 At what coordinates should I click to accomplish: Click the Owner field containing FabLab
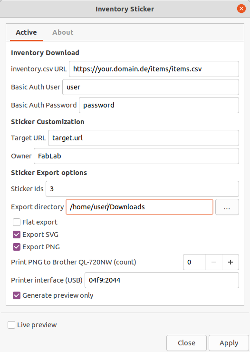pyautogui.click(x=136, y=156)
